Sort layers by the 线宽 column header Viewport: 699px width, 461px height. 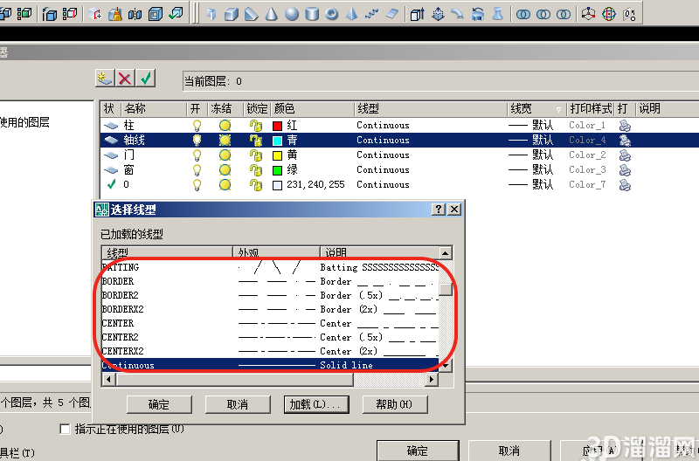click(x=537, y=108)
